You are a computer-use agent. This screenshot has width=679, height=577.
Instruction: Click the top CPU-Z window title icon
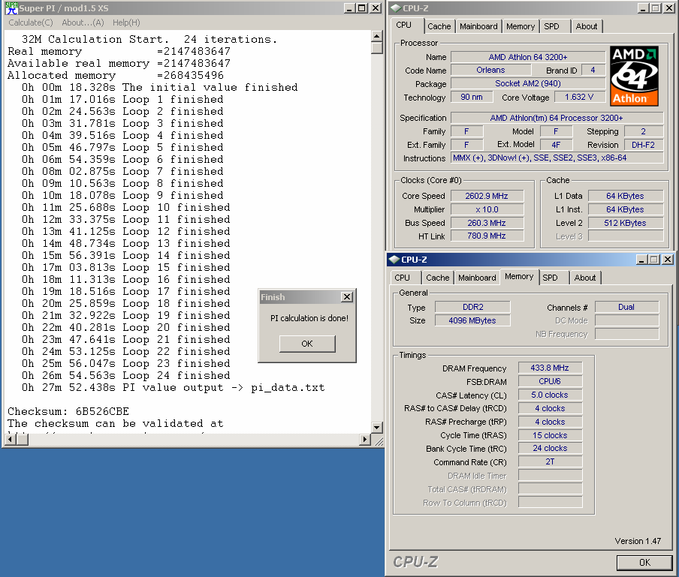[395, 8]
